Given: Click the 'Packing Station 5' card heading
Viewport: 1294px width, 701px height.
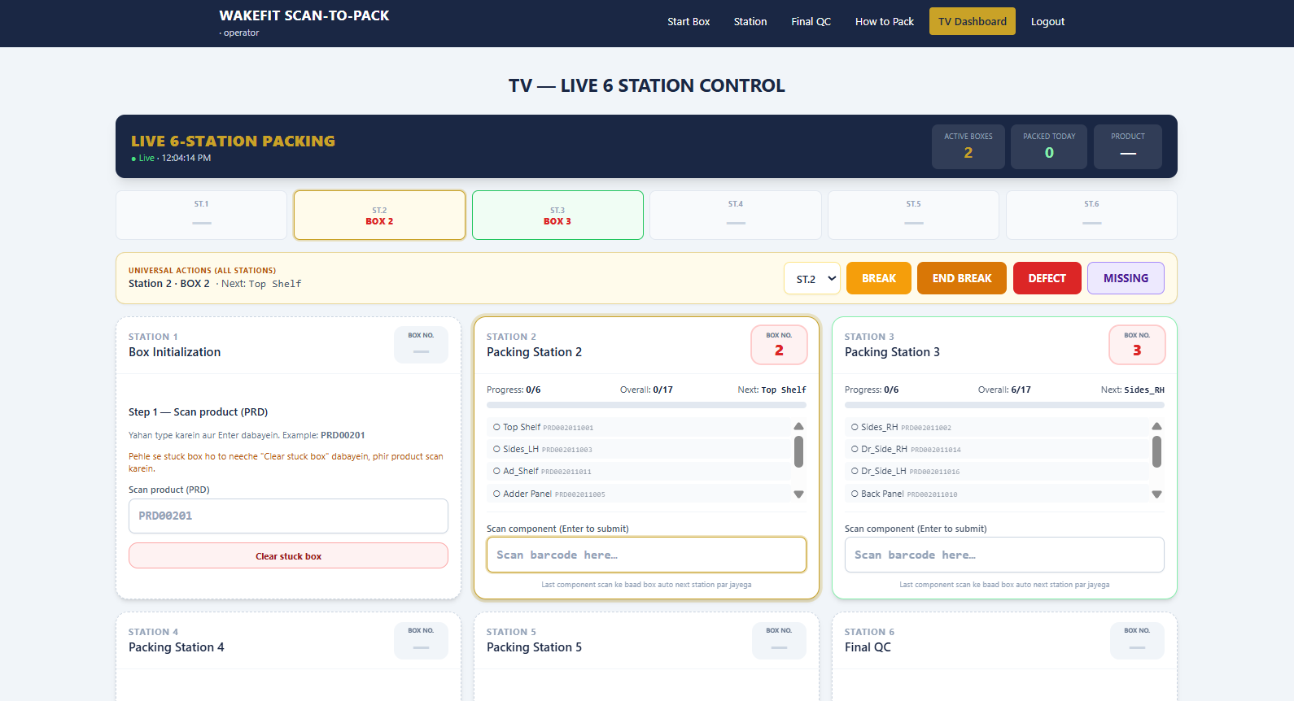Looking at the screenshot, I should click(535, 647).
